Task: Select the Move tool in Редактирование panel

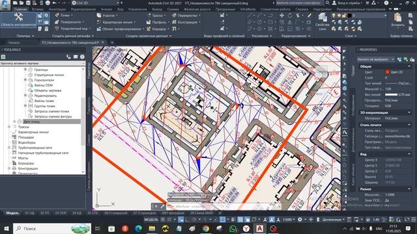Action: coord(281,16)
